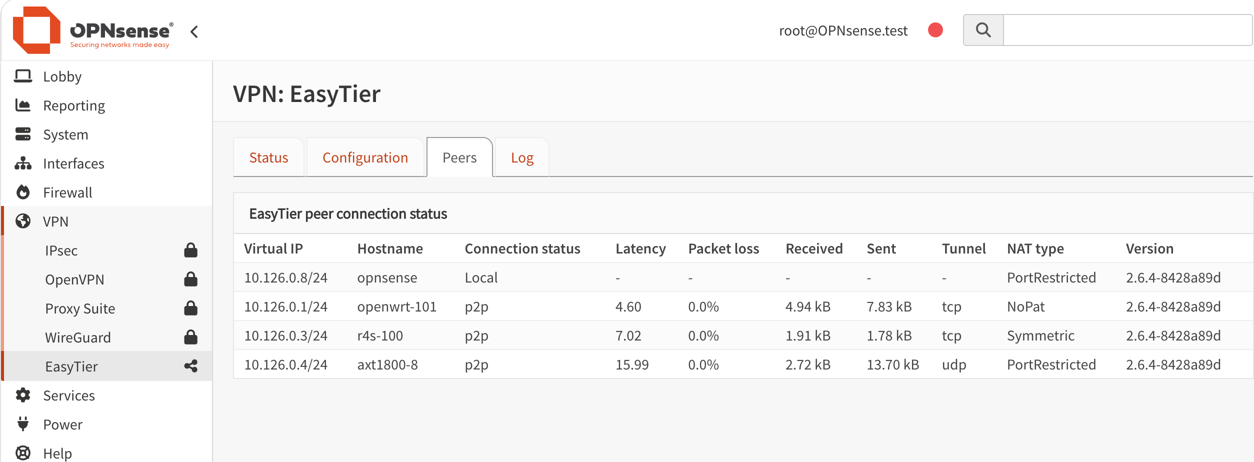This screenshot has height=462, width=1254.
Task: Expand the Reporting menu
Action: tap(74, 105)
